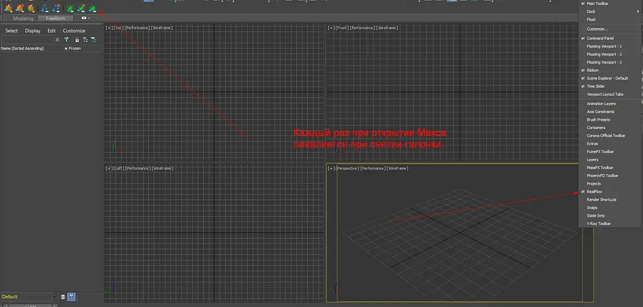Toggle the lock icon in Scene Explorer
This screenshot has width=643, height=307.
[x=77, y=40]
